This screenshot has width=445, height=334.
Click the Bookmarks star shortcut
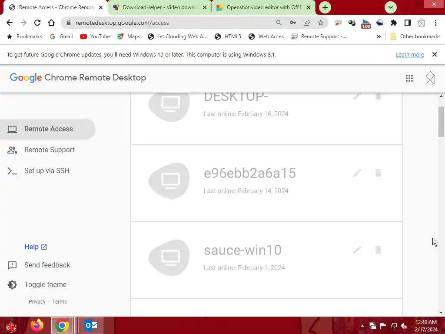(x=24, y=37)
